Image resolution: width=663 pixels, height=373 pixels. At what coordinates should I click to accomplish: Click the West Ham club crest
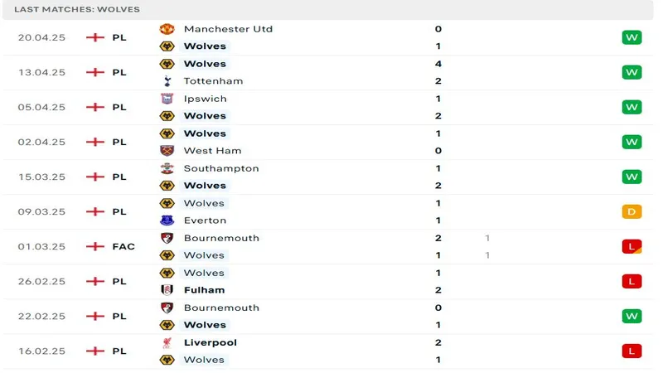pos(166,151)
